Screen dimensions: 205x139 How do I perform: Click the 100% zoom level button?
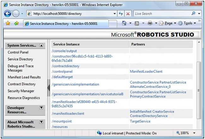pos(183,133)
